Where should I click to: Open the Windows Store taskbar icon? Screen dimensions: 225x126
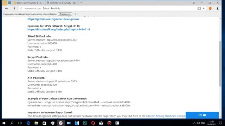click(44, 123)
